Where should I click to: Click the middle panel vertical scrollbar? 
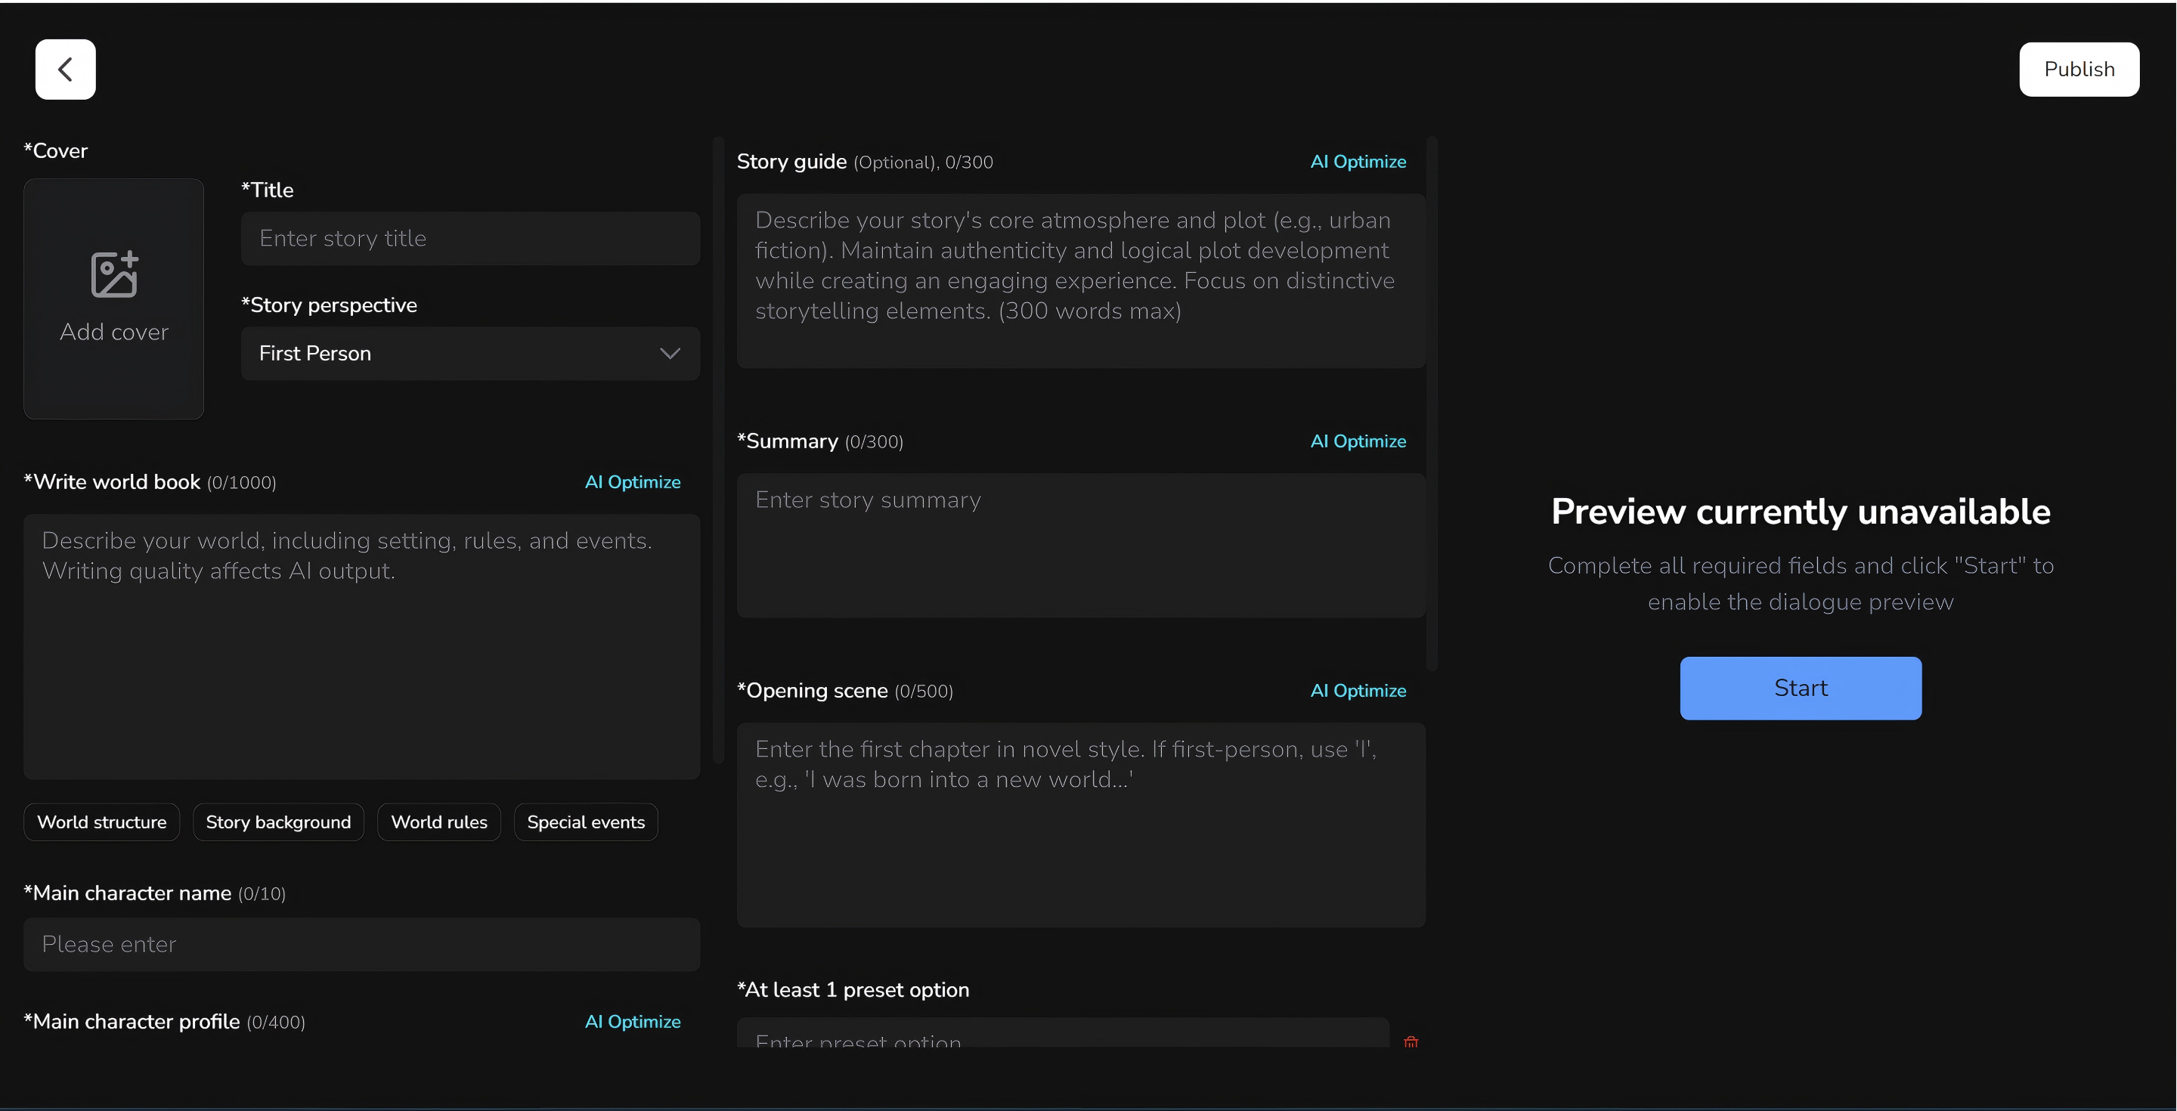1432,404
